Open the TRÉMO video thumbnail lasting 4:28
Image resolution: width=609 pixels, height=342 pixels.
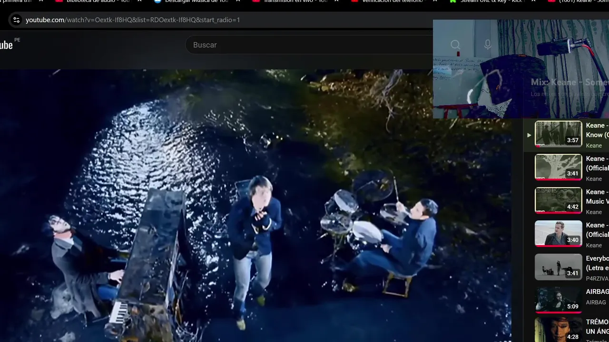point(559,331)
